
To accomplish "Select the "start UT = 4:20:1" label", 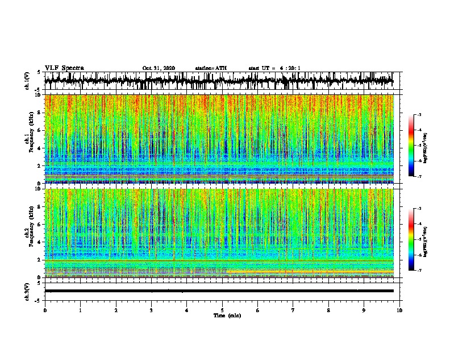I will pos(274,68).
